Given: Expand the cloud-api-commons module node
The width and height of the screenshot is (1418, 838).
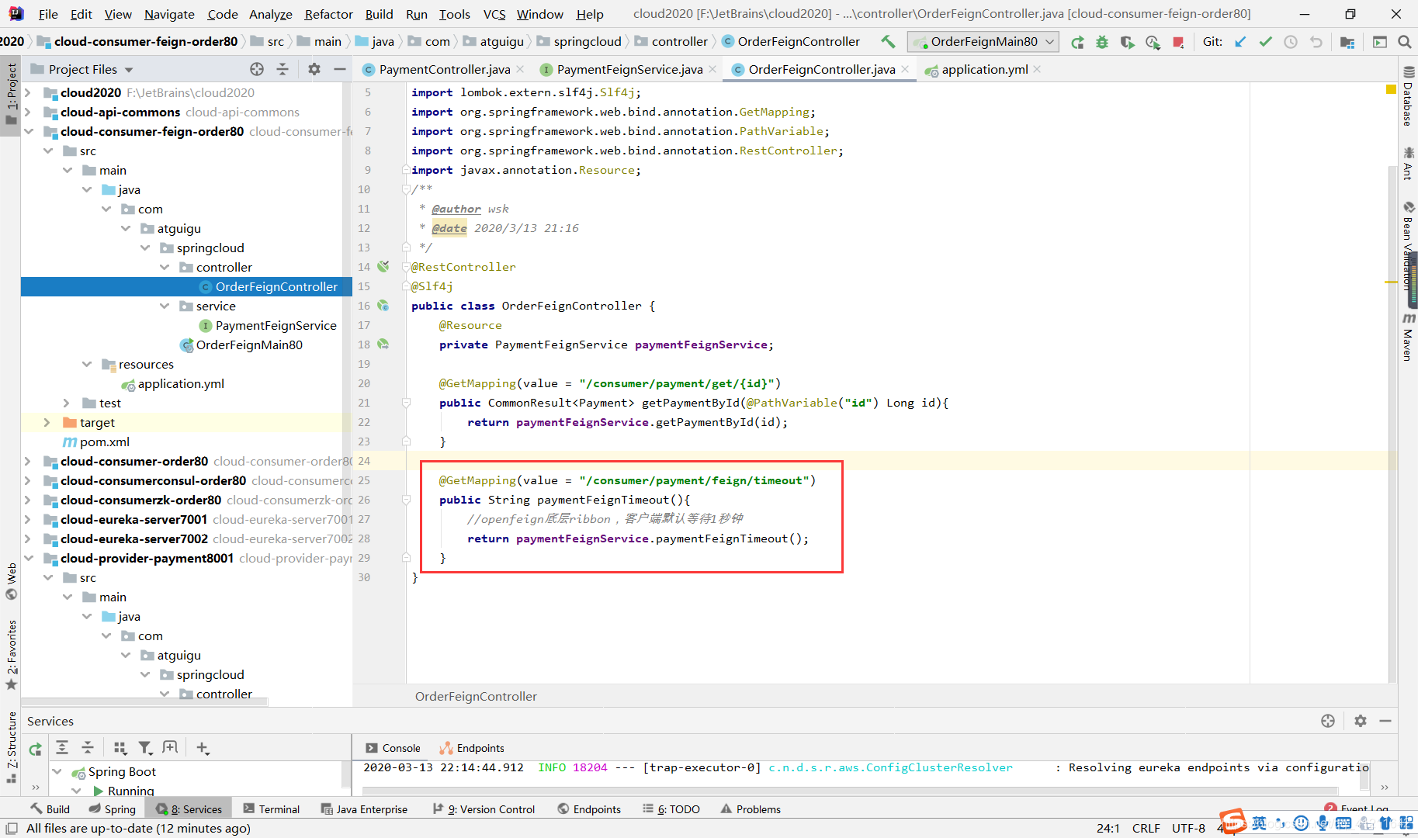Looking at the screenshot, I should [x=29, y=112].
